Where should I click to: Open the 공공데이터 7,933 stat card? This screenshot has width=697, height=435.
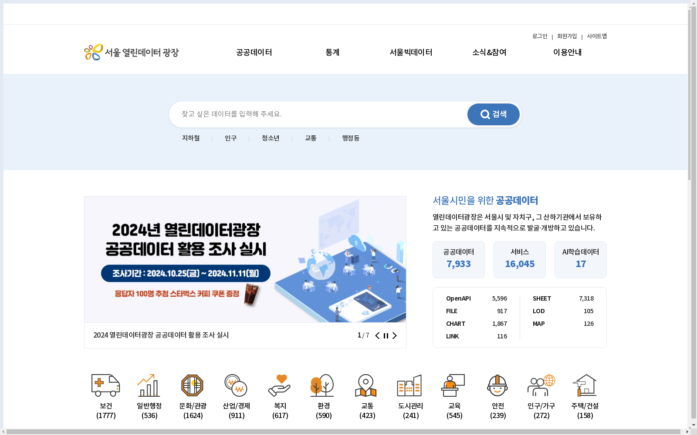(x=459, y=260)
